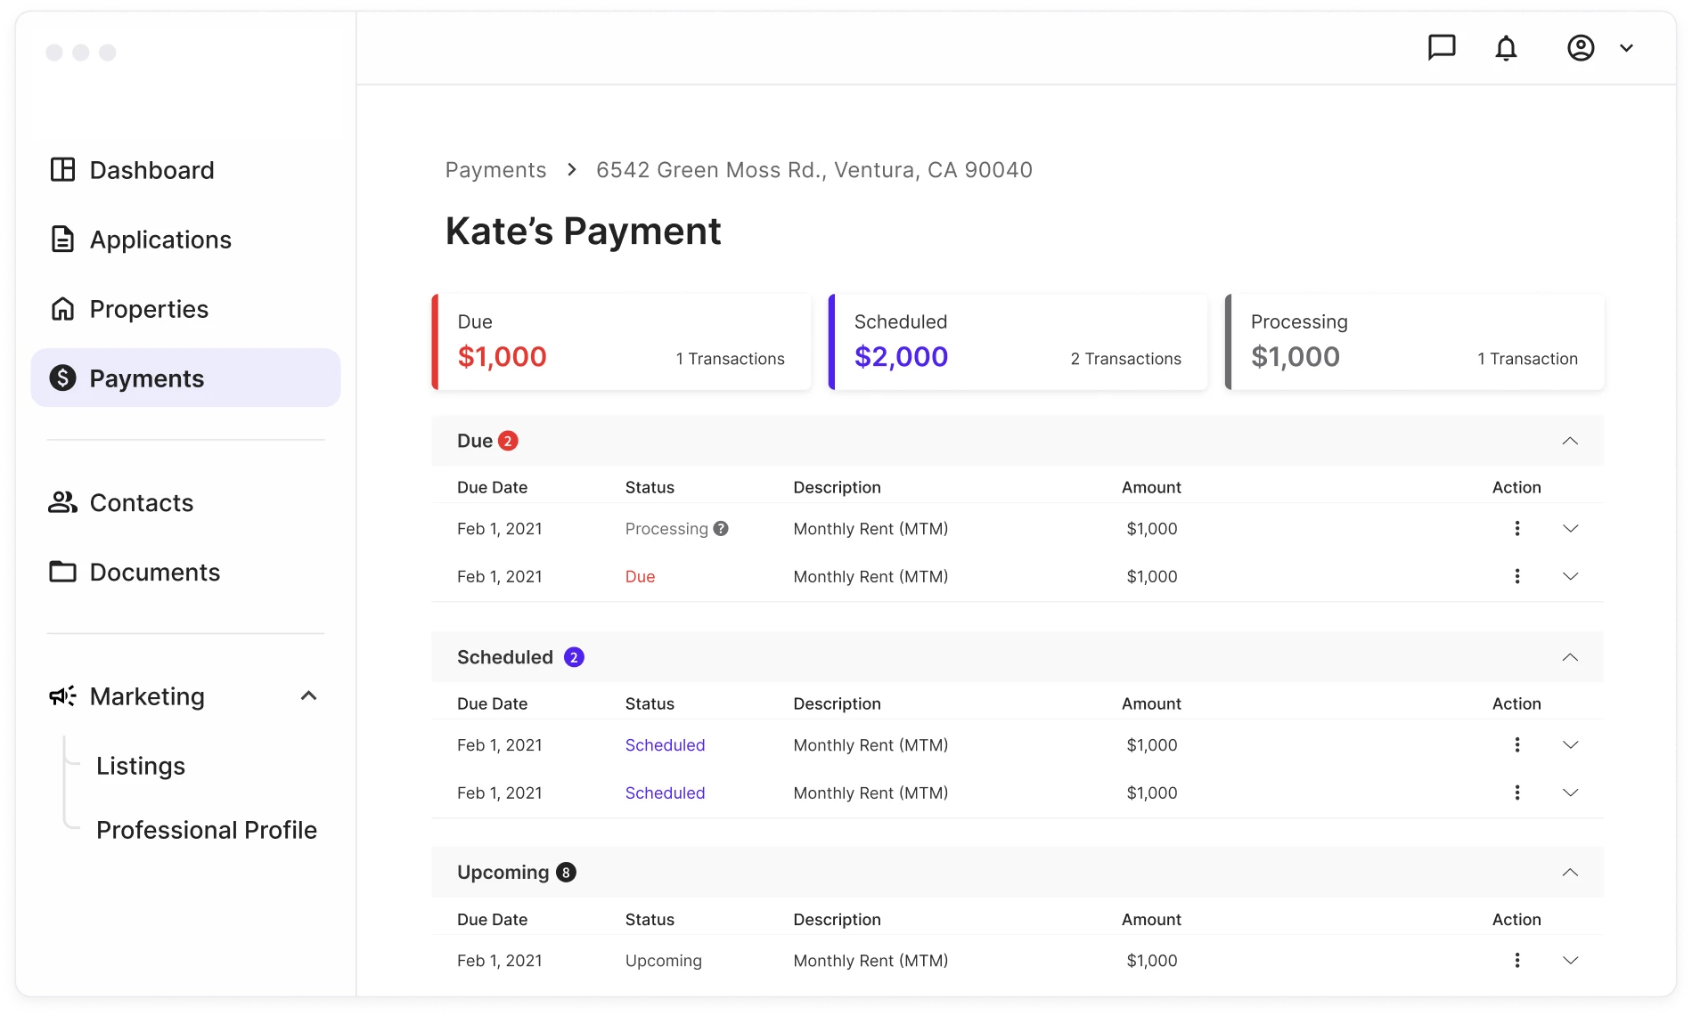Select the Scheduled $2,000 summary card
The width and height of the screenshot is (1692, 1016).
coord(1018,342)
